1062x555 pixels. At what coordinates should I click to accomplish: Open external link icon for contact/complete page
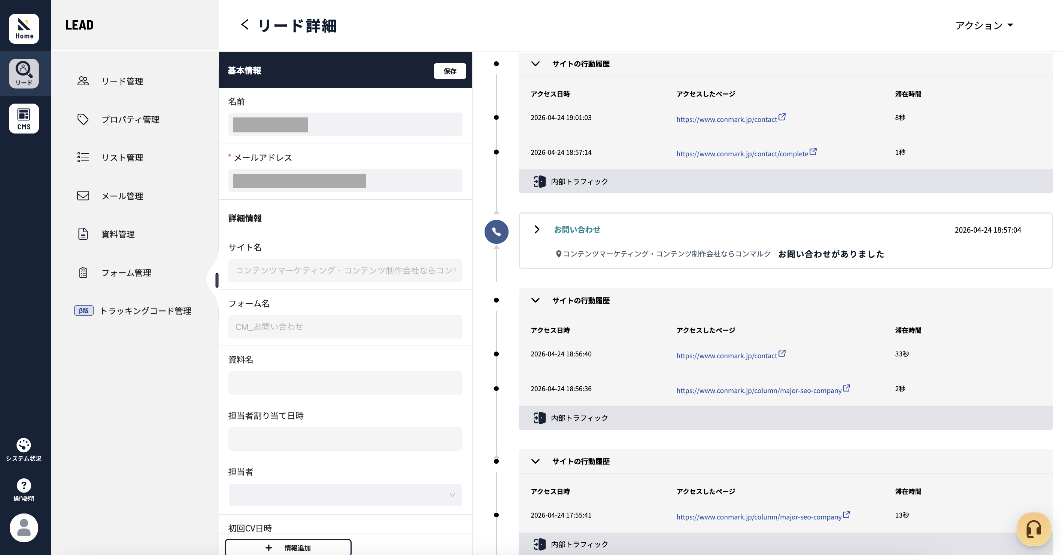coord(813,151)
